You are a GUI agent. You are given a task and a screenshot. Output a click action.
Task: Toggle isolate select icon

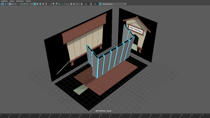coord(67,4)
